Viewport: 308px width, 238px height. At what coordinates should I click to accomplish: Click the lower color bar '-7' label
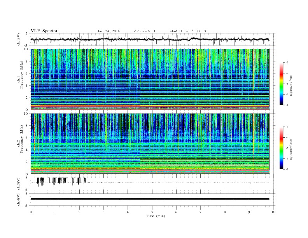pyautogui.click(x=287, y=169)
